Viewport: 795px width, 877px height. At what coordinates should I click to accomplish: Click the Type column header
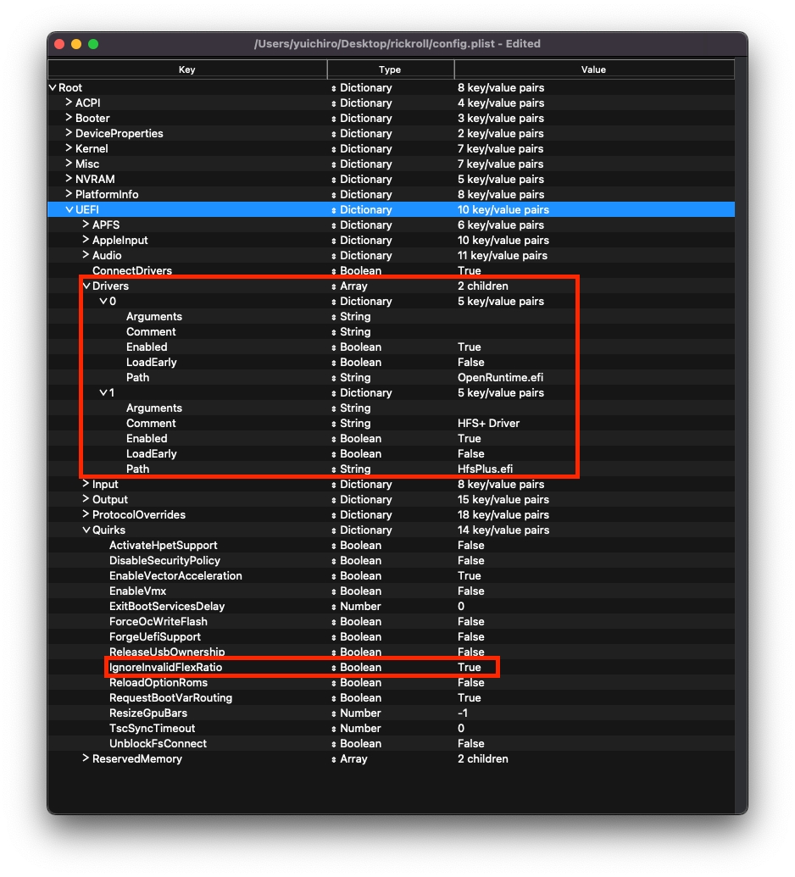point(390,69)
